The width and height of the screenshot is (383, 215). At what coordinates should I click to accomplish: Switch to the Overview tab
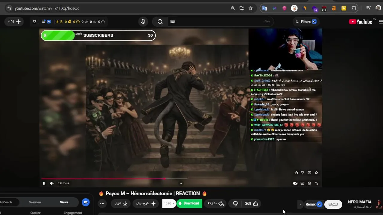pyautogui.click(x=35, y=202)
